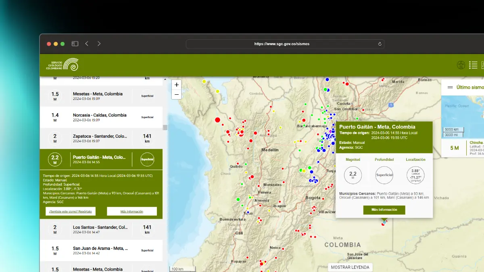The image size is (484, 272).
Task: Click ¿Sentiste este sismo? Repórtalo button
Action: point(71,211)
